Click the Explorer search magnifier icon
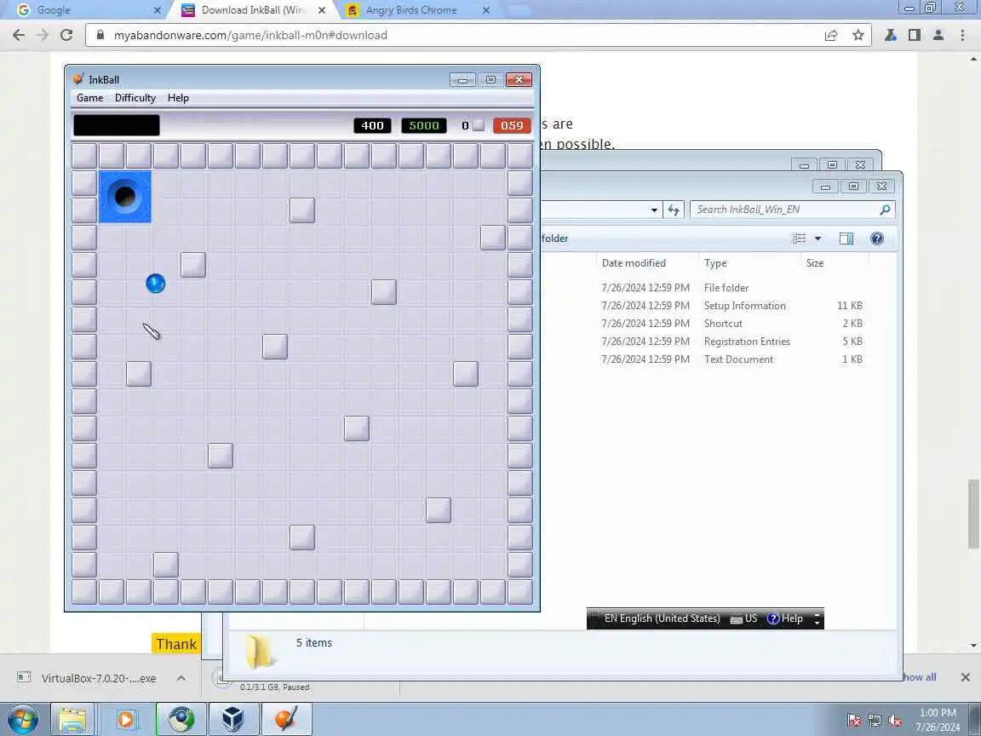Image resolution: width=981 pixels, height=736 pixels. click(885, 210)
